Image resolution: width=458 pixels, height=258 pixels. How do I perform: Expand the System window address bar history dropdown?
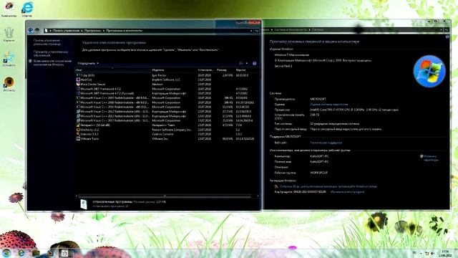[x=441, y=30]
